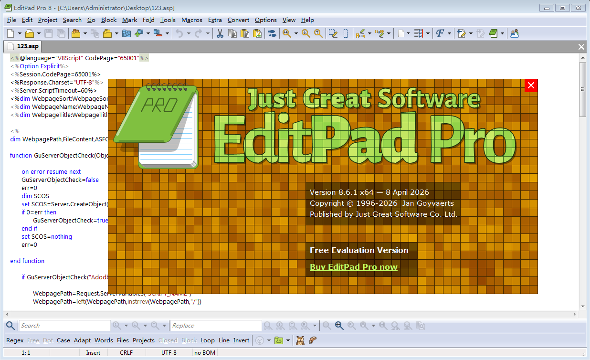Click in the Replace text field
The height and width of the screenshot is (360, 590).
pyautogui.click(x=216, y=326)
